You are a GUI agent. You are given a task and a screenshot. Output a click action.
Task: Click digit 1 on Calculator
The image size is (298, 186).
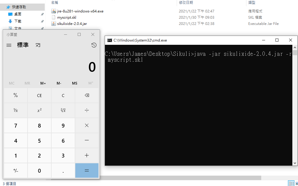pos(16,155)
